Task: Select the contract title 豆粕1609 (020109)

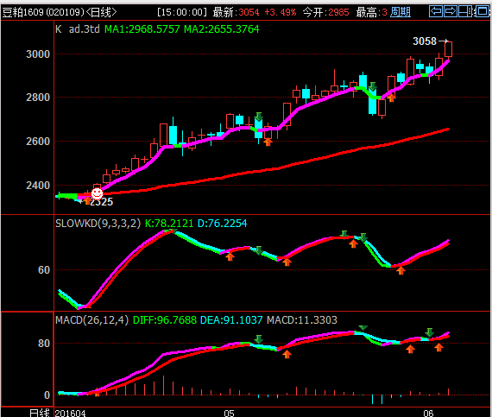Action: pyautogui.click(x=43, y=12)
